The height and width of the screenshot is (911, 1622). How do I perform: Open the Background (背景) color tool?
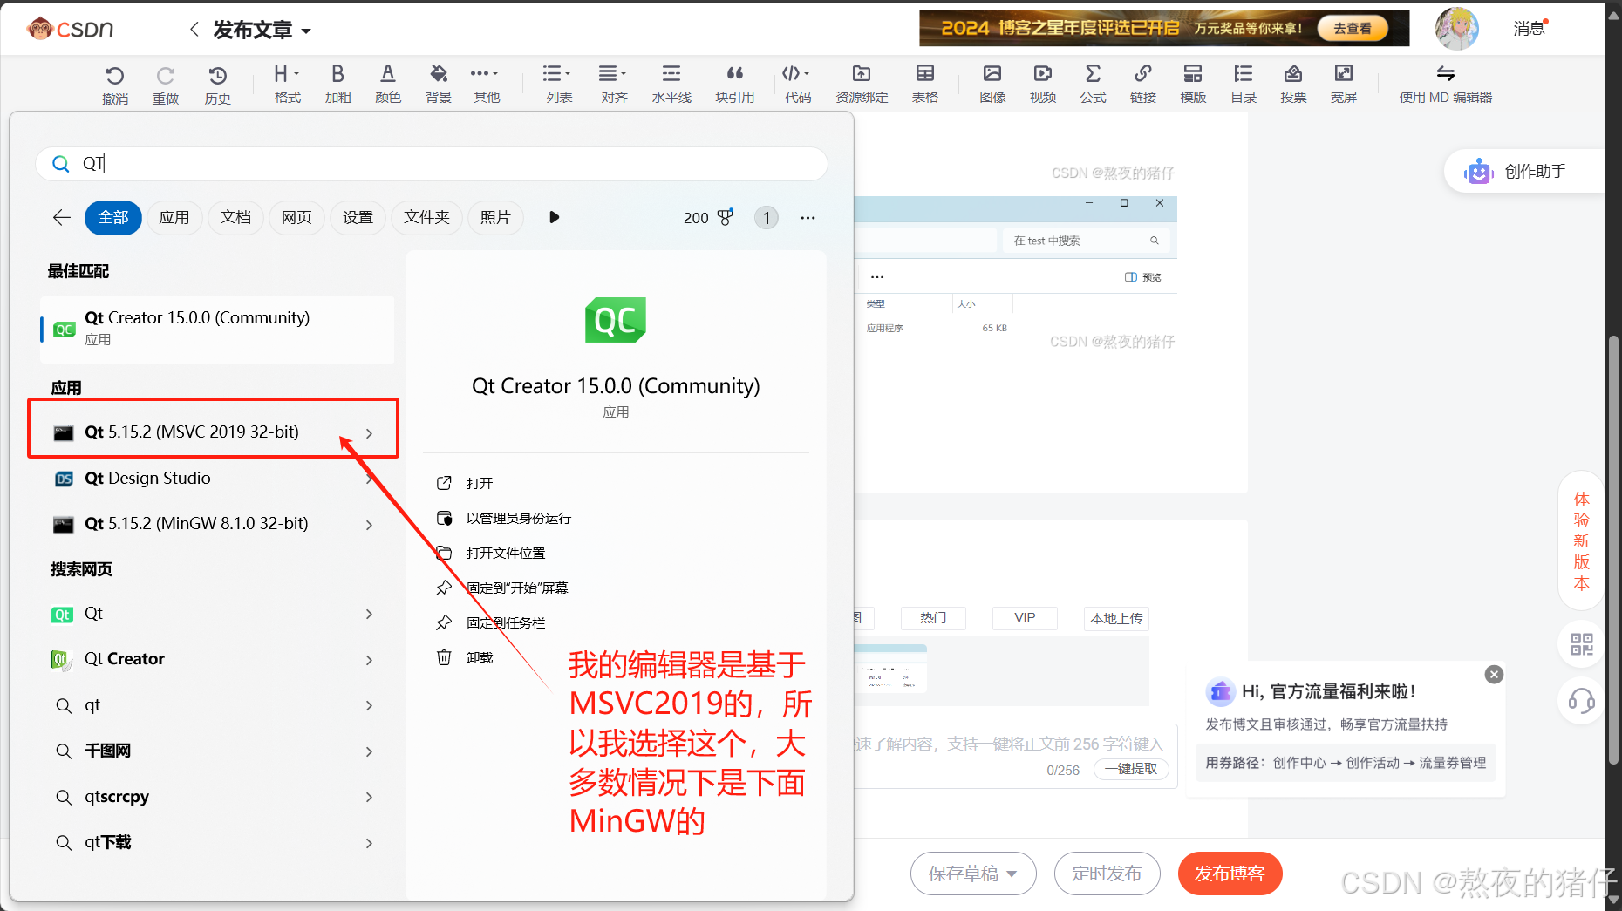tap(439, 84)
